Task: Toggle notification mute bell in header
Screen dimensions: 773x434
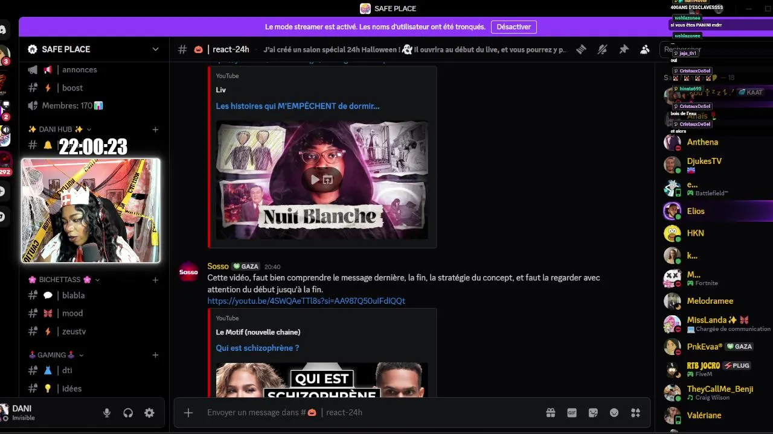Action: (x=602, y=49)
